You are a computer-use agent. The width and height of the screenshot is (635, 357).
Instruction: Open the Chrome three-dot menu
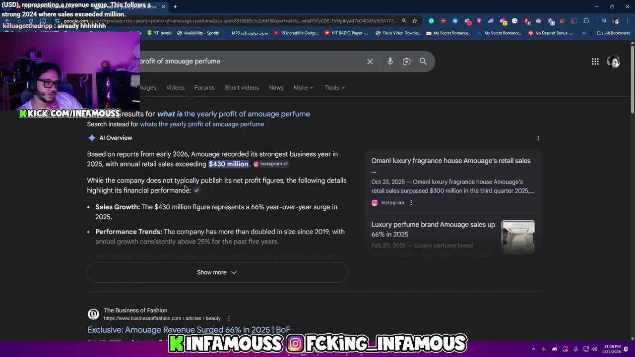(x=628, y=21)
